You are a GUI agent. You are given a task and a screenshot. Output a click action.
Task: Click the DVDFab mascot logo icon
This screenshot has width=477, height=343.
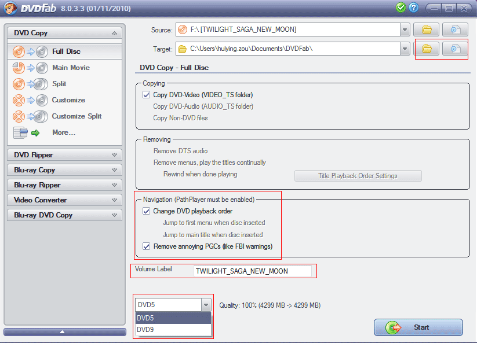10,8
